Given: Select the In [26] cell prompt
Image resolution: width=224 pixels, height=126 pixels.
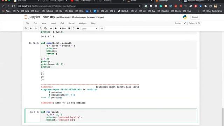Looking at the screenshot, I should tap(34, 43).
